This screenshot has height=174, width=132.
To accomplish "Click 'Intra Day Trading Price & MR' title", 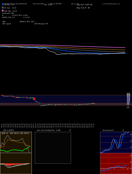I will [49, 130].
